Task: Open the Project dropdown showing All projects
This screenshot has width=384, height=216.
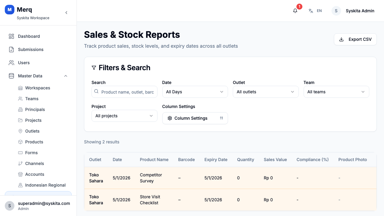Action: (x=124, y=116)
